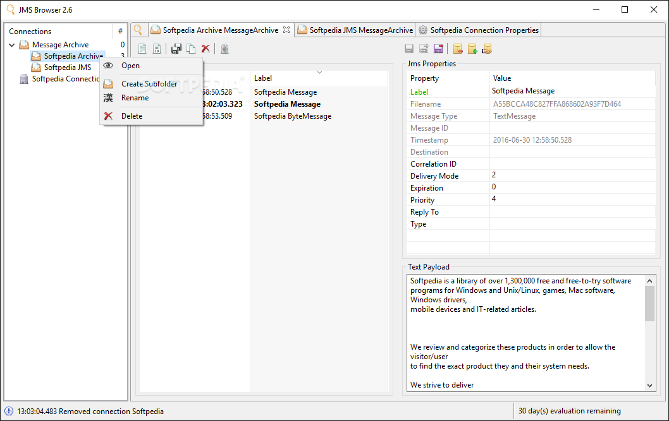
Task: Click the green Label property name
Action: pyautogui.click(x=419, y=92)
